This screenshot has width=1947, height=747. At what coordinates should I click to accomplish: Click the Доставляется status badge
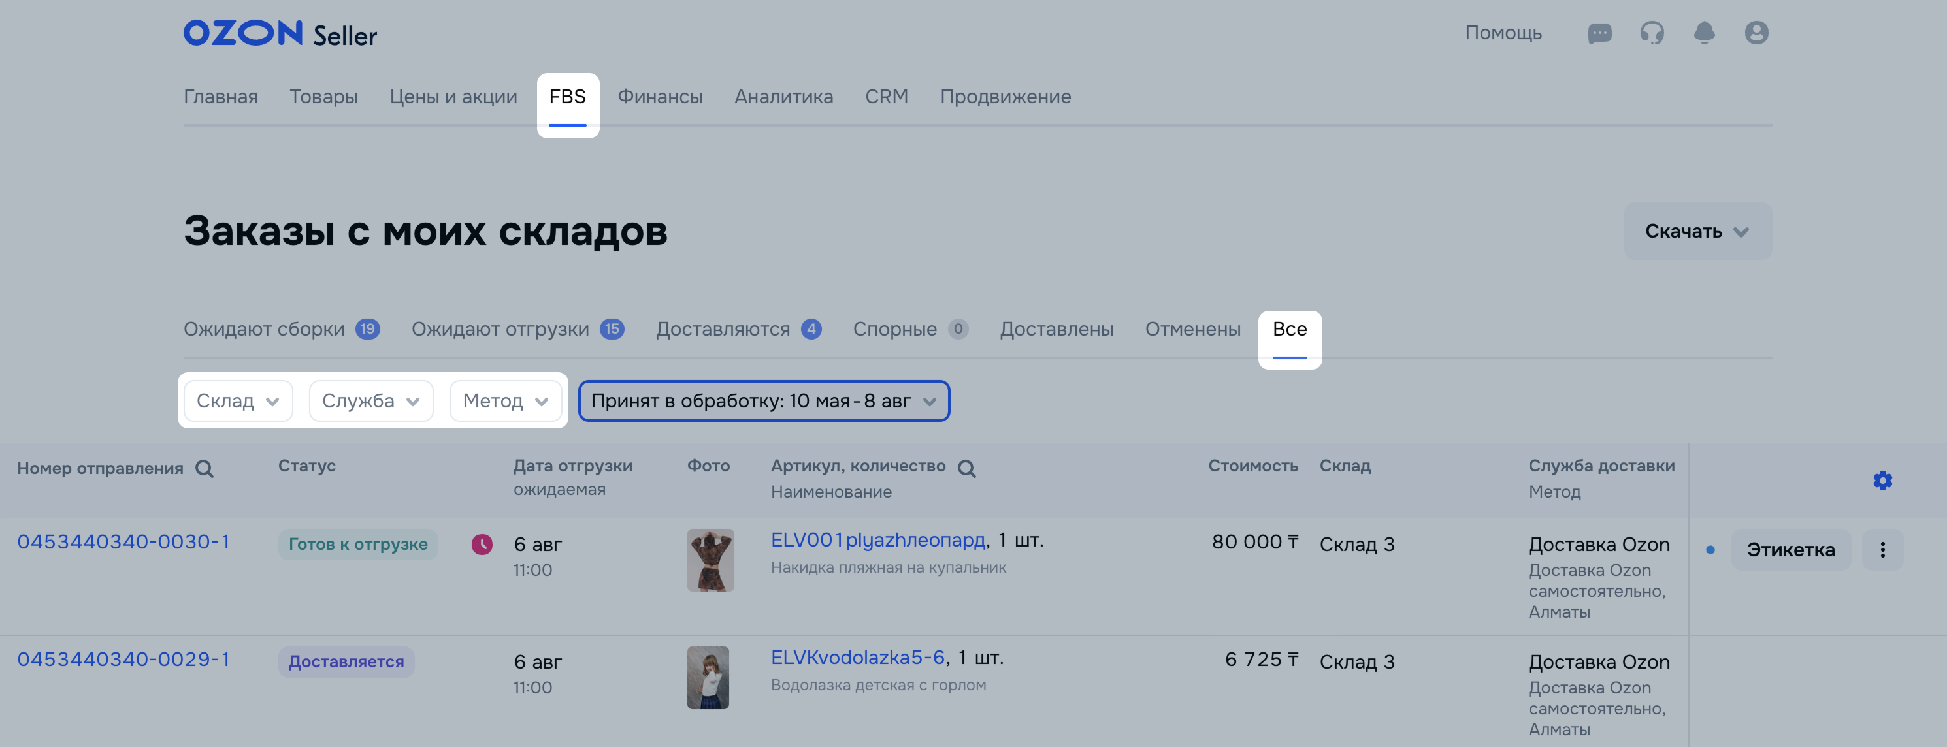(346, 661)
